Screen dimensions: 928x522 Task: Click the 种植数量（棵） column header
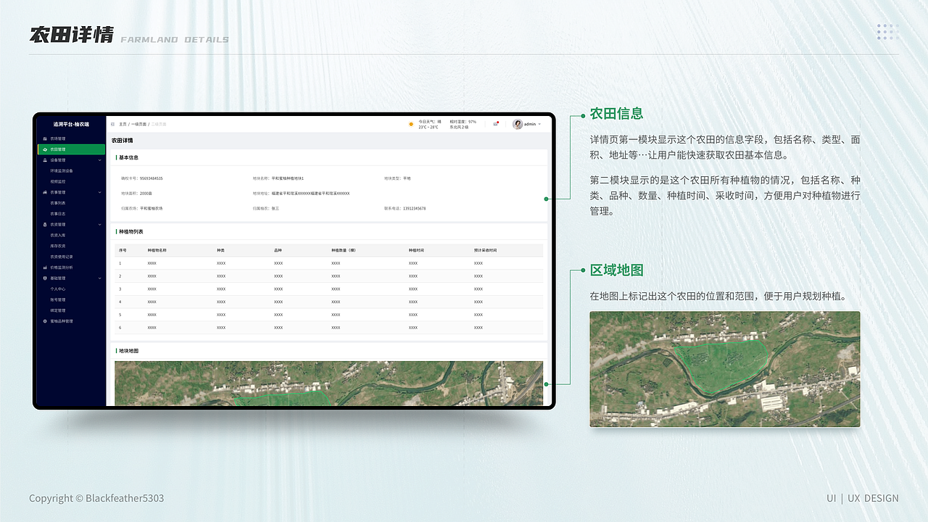coord(344,250)
